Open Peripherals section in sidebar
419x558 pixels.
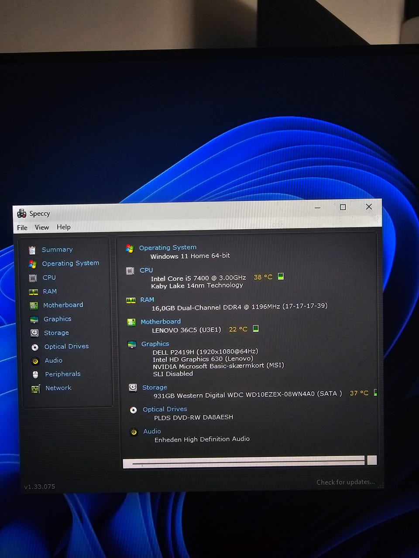[x=63, y=374]
